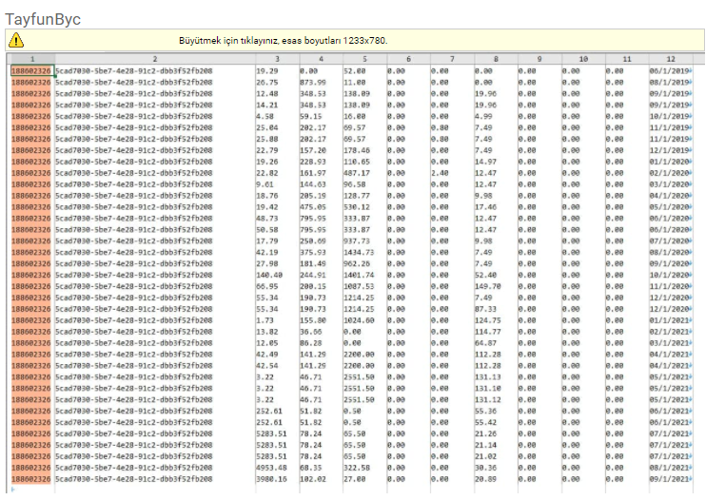725x500 pixels.
Task: Click cell with value 322.58
Action: [x=357, y=467]
